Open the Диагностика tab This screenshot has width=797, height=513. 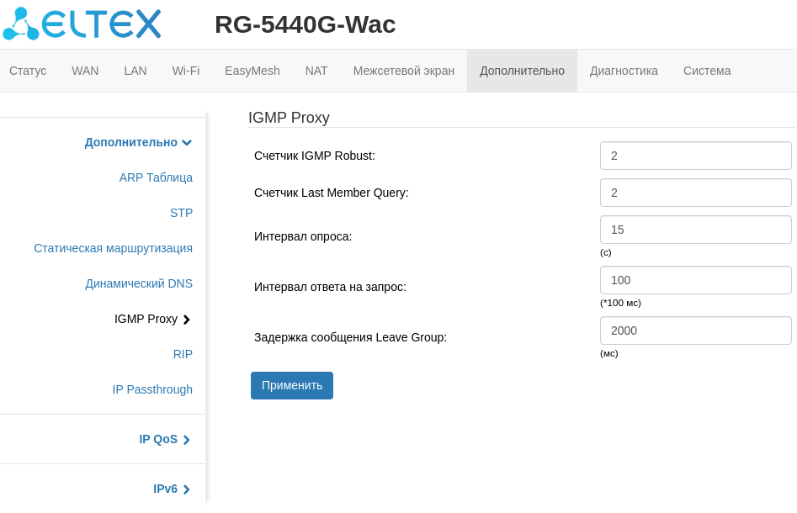624,71
